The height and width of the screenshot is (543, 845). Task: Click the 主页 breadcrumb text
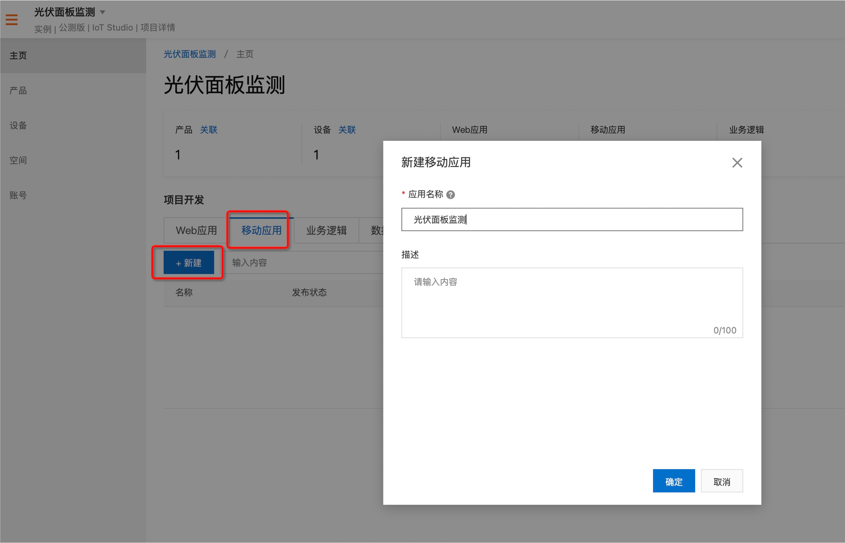click(245, 54)
